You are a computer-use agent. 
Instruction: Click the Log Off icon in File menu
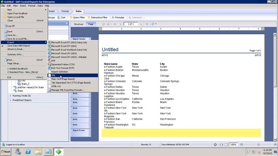point(6,26)
